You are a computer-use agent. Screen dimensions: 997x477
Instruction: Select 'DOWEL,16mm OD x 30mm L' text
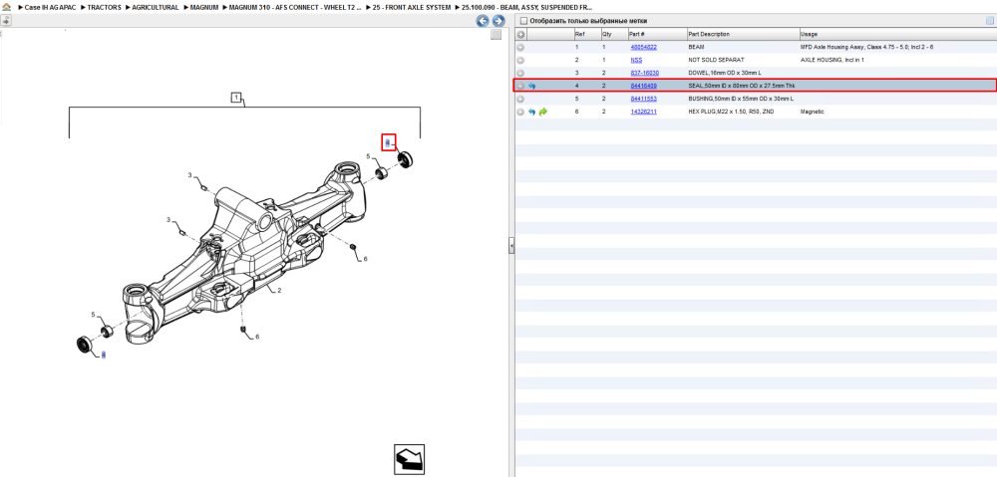725,73
